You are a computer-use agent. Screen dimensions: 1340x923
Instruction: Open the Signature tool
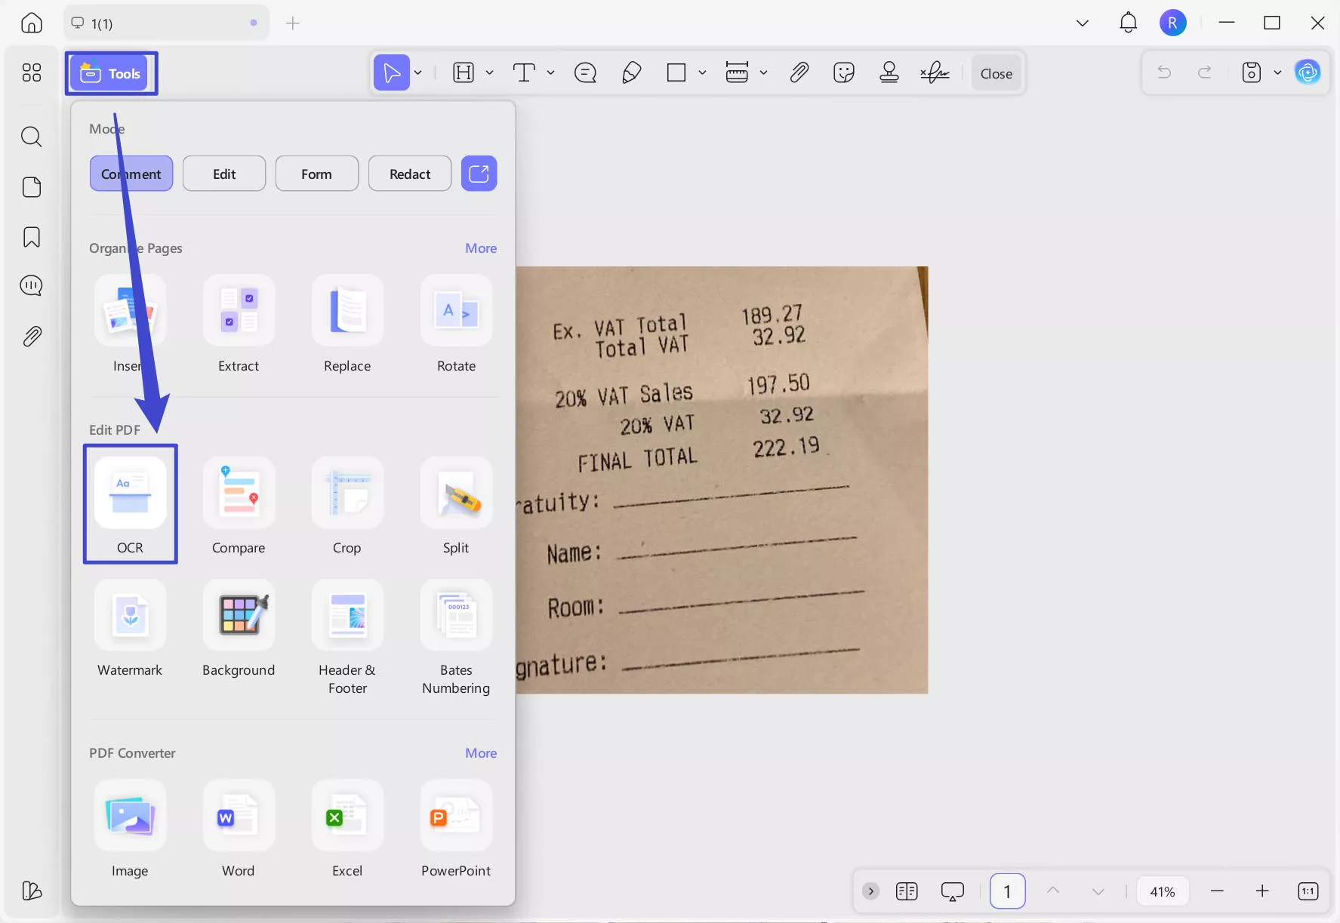coord(935,72)
